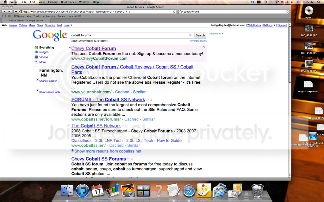Open Advanced search link
Screen dimensions: 324x202
(198, 41)
